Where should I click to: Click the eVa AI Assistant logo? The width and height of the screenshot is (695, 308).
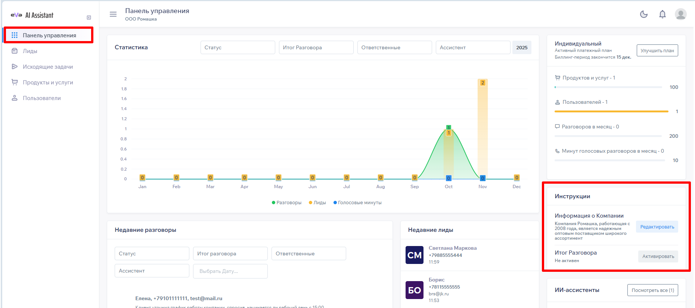(32, 15)
